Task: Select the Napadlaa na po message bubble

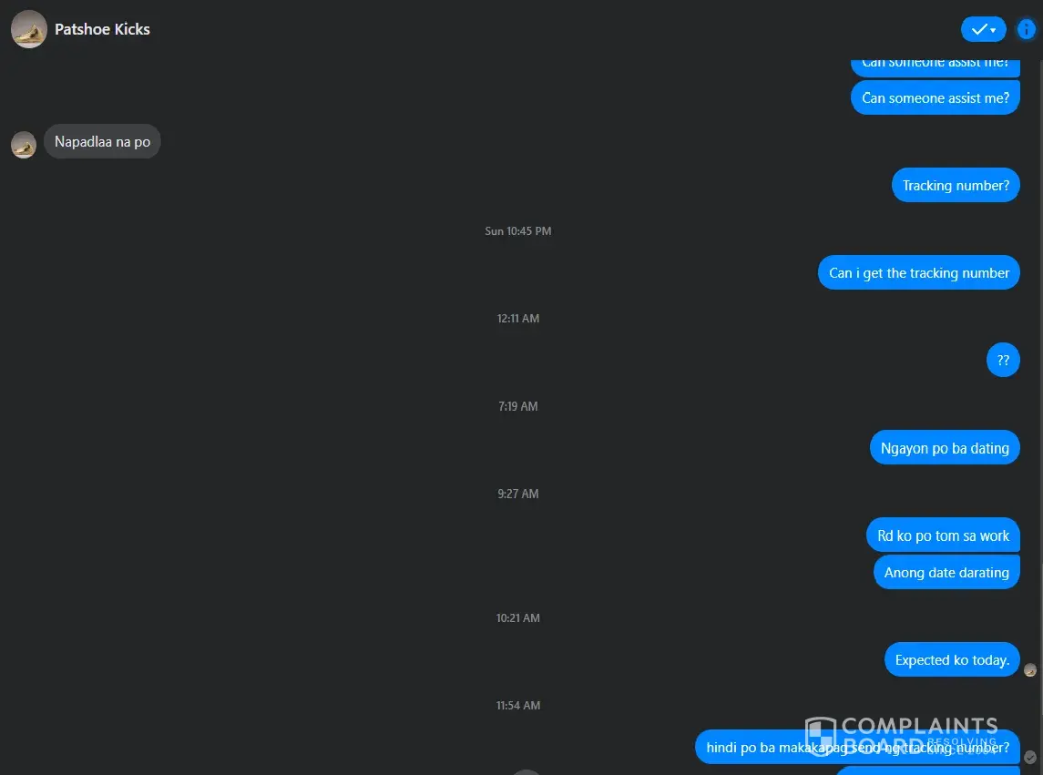Action: [x=102, y=142]
